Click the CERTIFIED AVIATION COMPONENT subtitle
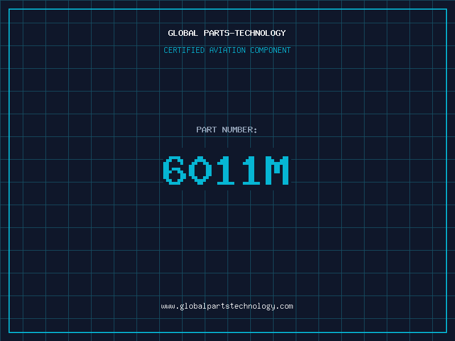455x341 pixels. [x=227, y=50]
